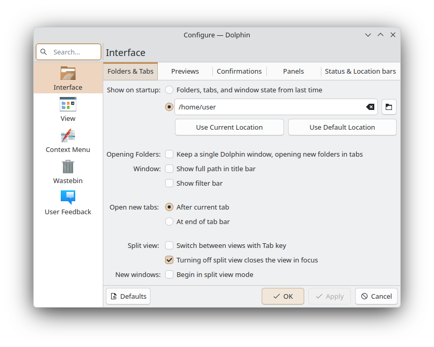434x347 pixels.
Task: Open the Status & Location bars tab
Action: click(360, 71)
